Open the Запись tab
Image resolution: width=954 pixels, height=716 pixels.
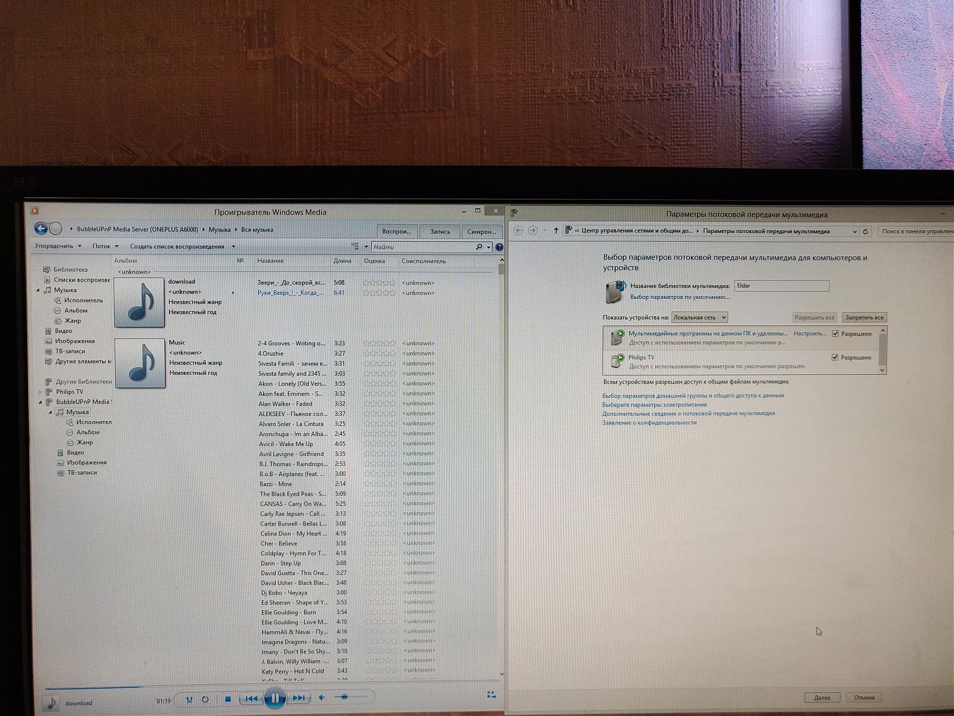tap(440, 231)
